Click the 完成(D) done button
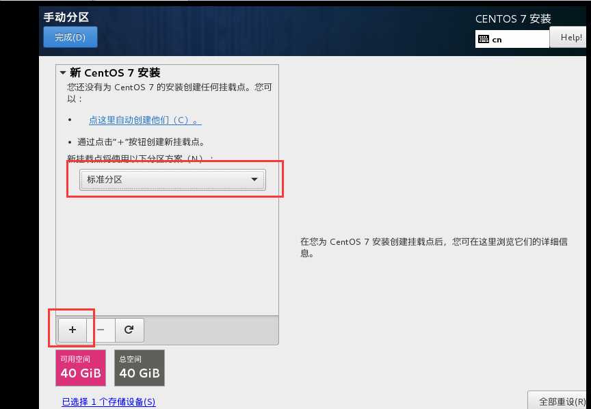The image size is (591, 409). [70, 37]
